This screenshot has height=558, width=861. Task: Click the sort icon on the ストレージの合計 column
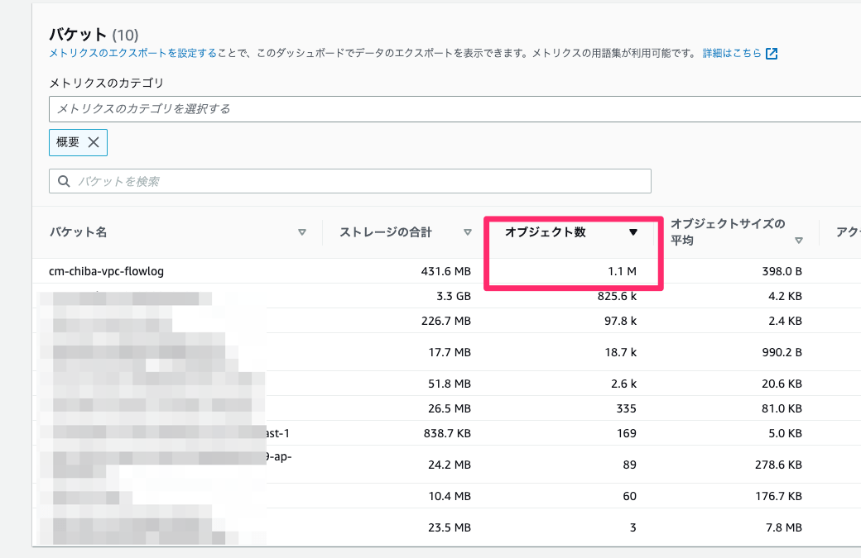pyautogui.click(x=469, y=232)
